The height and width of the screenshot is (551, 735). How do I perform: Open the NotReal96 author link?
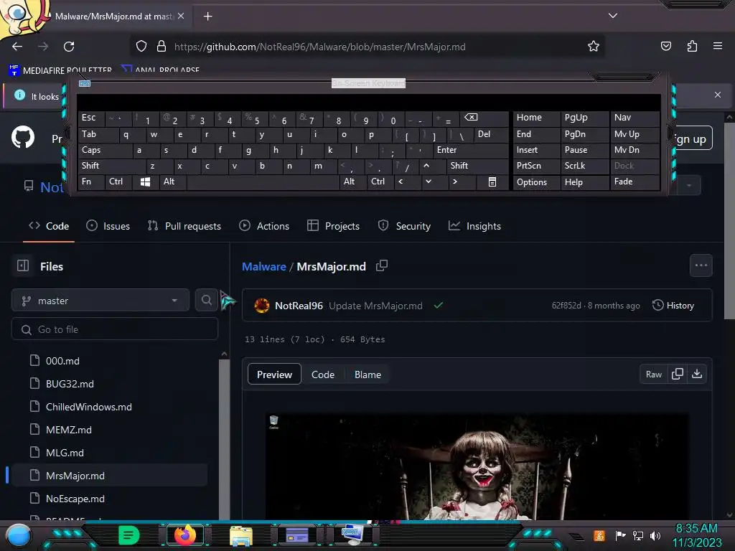299,306
